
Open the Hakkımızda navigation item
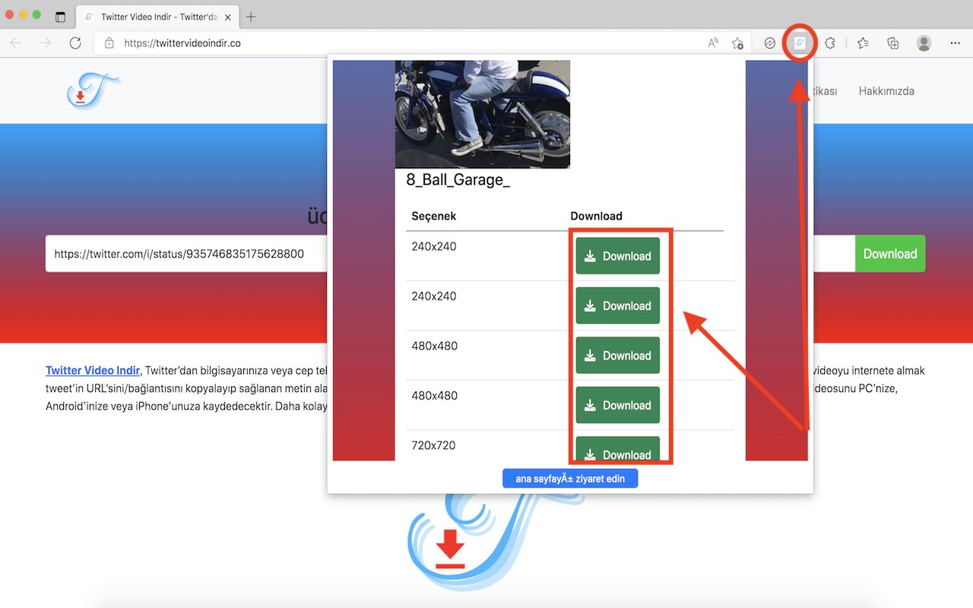point(886,91)
